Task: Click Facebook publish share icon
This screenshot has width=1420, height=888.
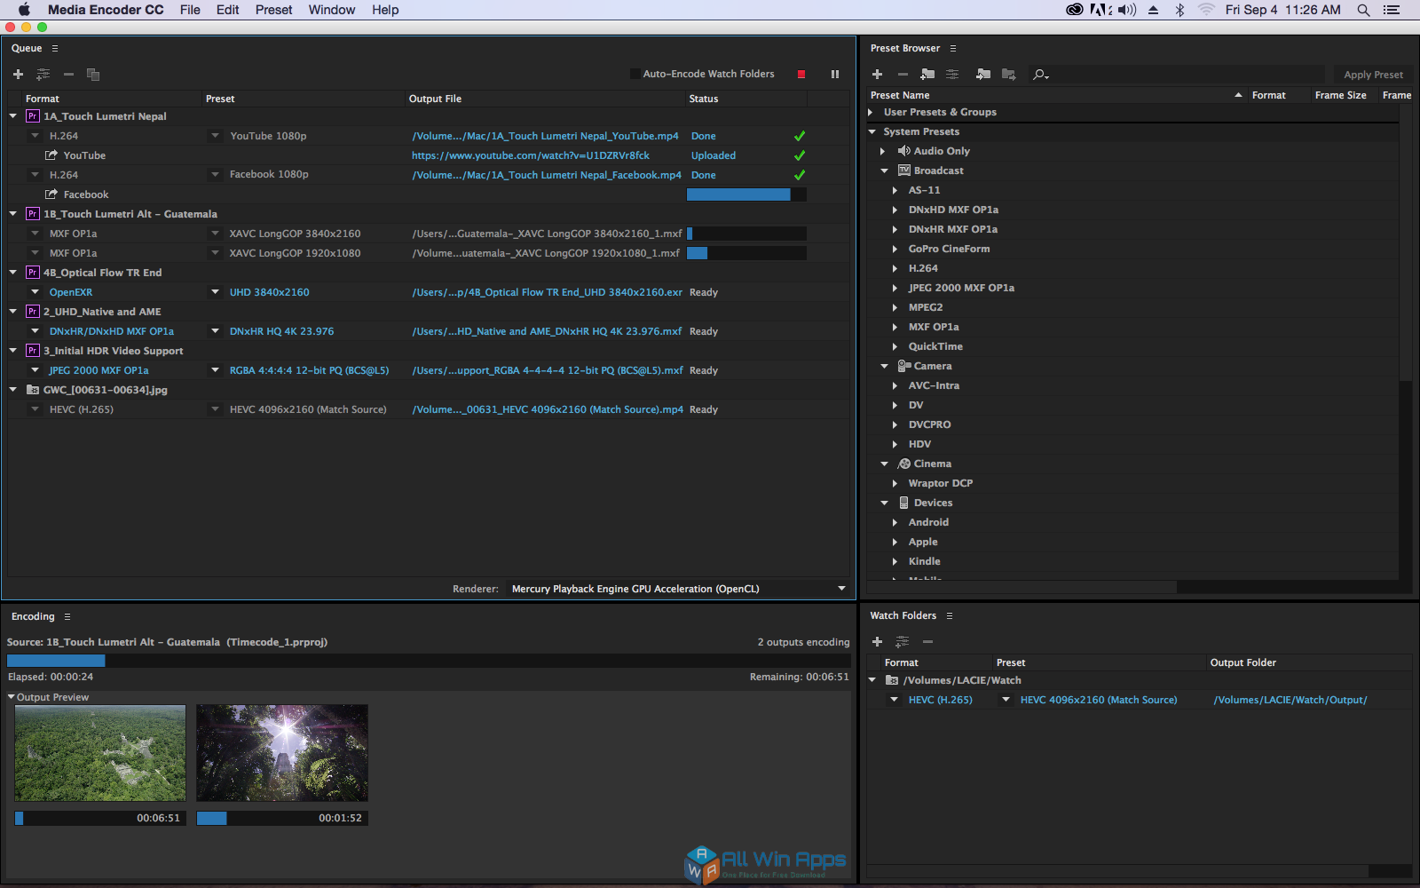Action: (x=51, y=194)
